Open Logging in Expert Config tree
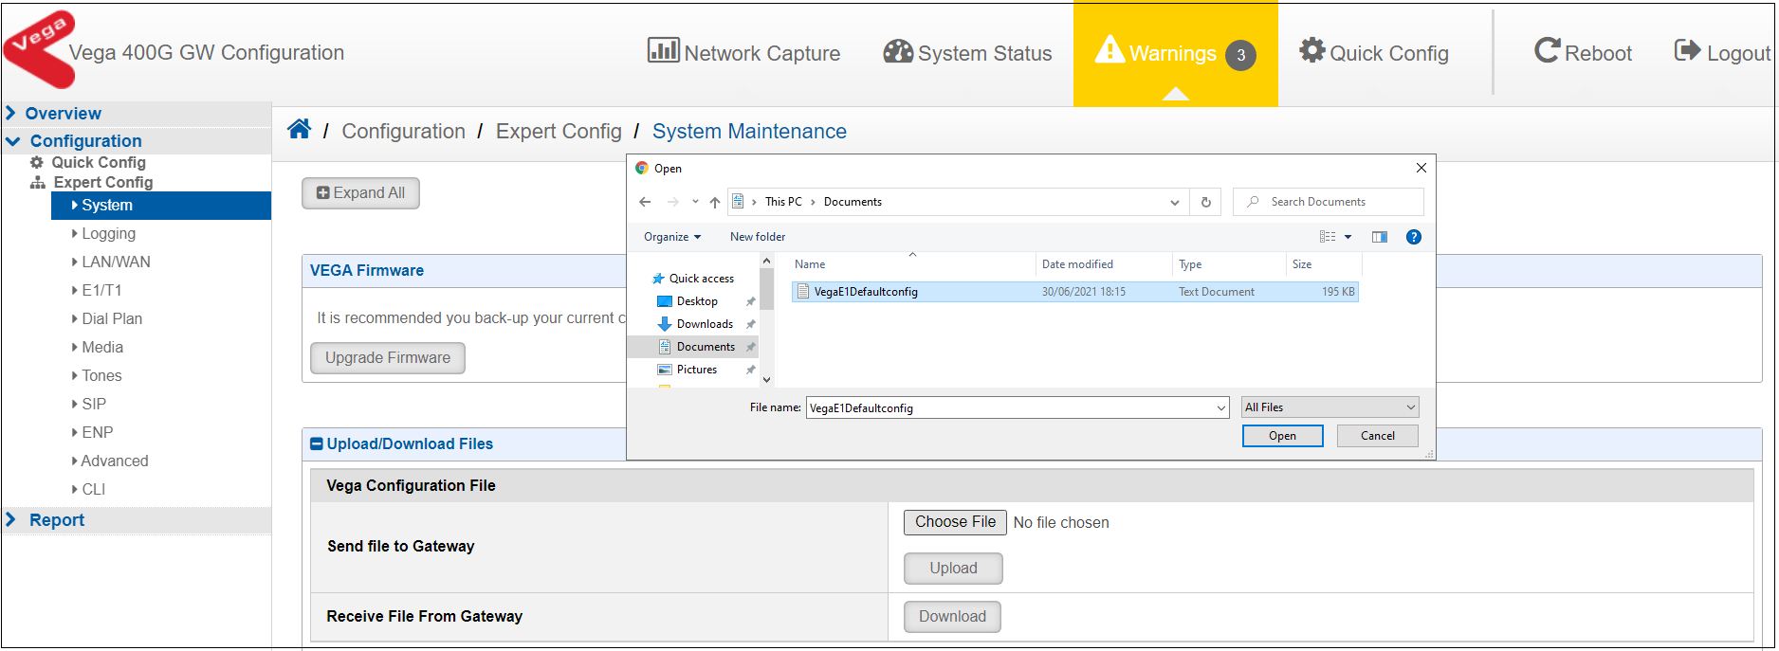The height and width of the screenshot is (651, 1779). click(x=108, y=233)
